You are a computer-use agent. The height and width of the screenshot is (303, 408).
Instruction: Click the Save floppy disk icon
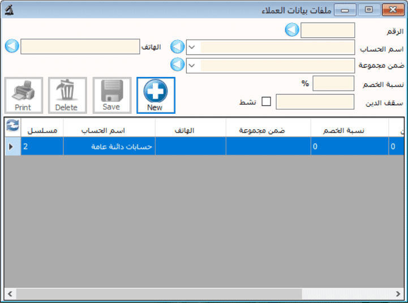pos(111,91)
